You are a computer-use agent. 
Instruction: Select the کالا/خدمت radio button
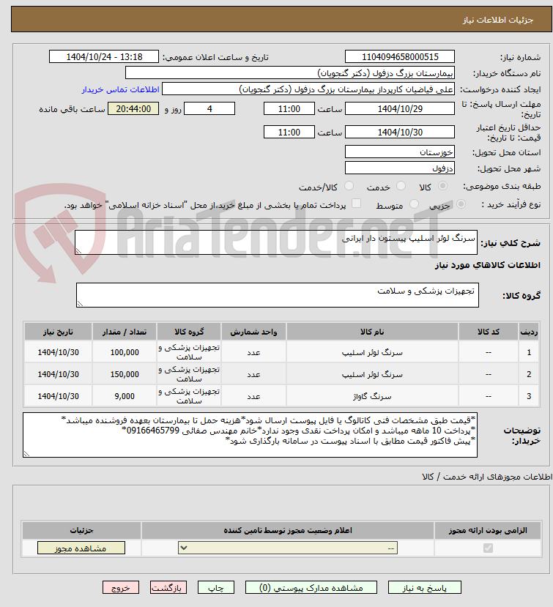click(349, 186)
